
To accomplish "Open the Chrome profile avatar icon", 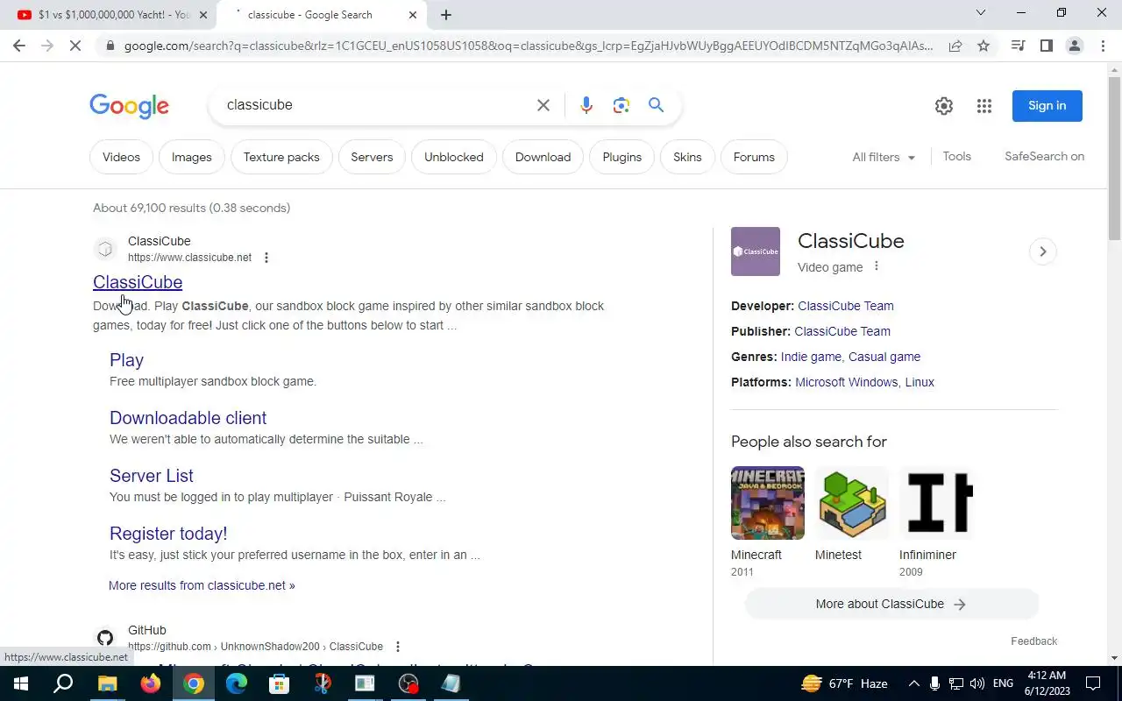I will [1074, 46].
